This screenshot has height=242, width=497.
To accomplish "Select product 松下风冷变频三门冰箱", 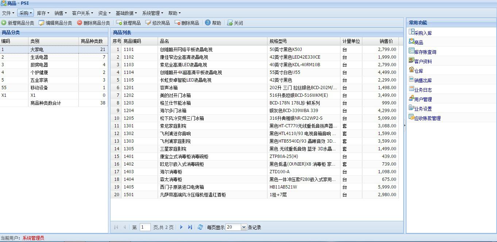I will (x=255, y=118).
